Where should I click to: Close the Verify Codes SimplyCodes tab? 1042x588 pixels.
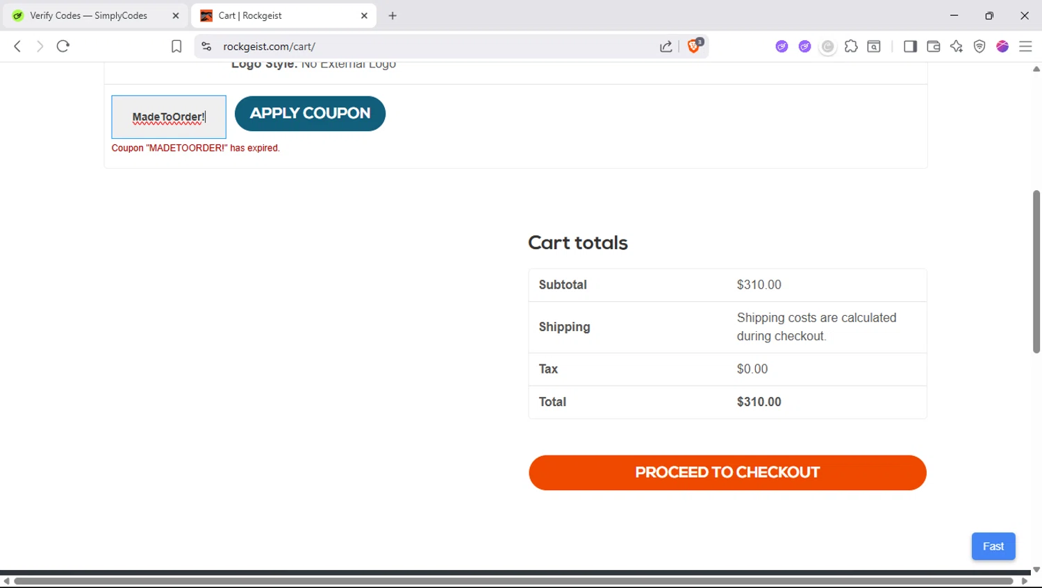pos(176,15)
